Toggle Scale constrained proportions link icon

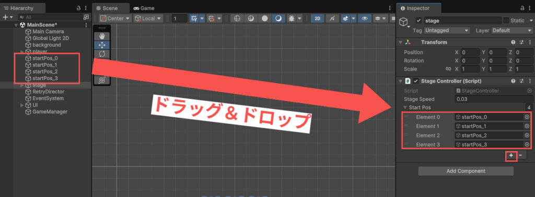click(449, 69)
